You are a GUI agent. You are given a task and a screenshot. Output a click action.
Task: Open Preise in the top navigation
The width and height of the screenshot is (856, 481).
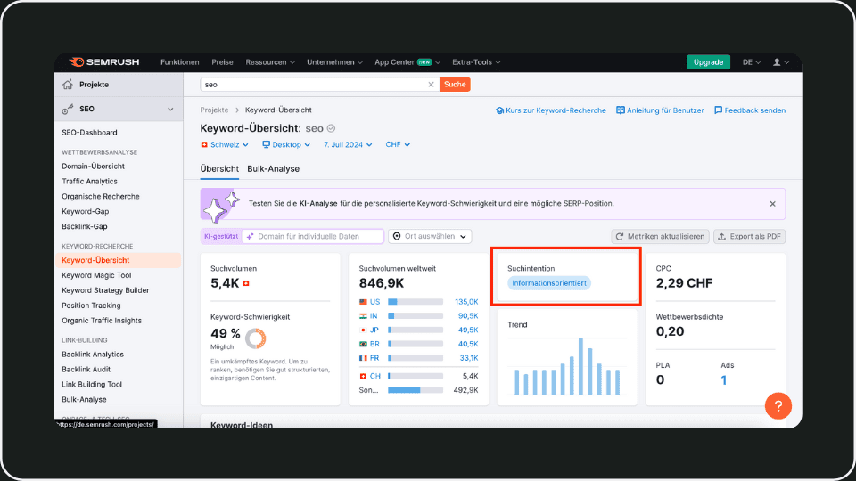222,62
